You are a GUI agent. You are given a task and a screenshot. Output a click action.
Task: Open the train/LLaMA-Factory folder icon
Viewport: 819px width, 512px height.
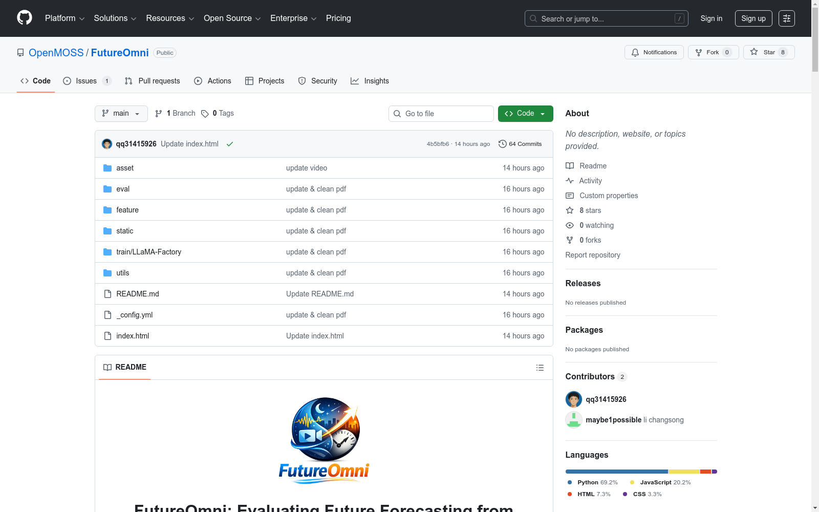[107, 252]
